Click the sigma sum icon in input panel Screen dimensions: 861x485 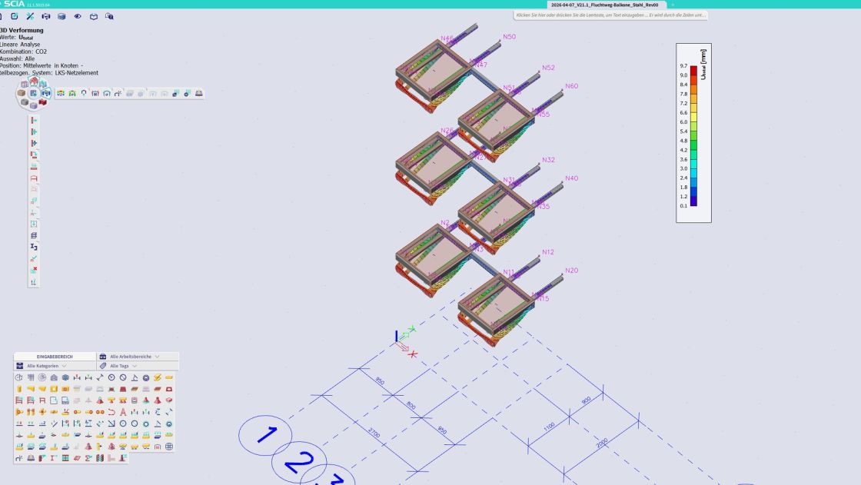88,457
